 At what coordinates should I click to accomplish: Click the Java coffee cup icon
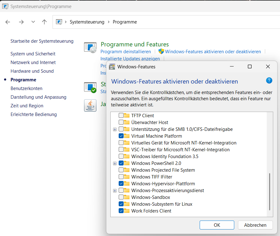point(90,105)
